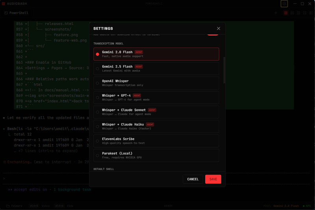Screen dimensions: 315x210
Task: Save the settings changes
Action: click(x=213, y=179)
